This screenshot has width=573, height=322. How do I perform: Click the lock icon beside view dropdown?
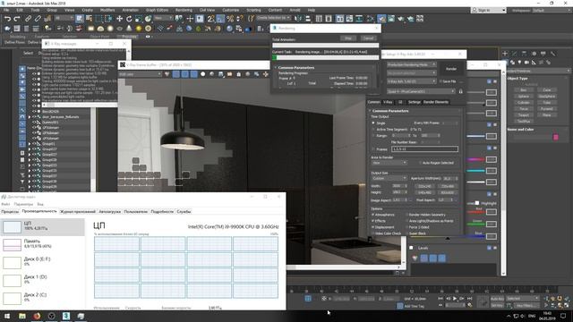pyautogui.click(x=460, y=91)
